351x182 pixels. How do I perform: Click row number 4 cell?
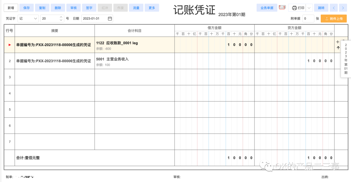coord(10,93)
